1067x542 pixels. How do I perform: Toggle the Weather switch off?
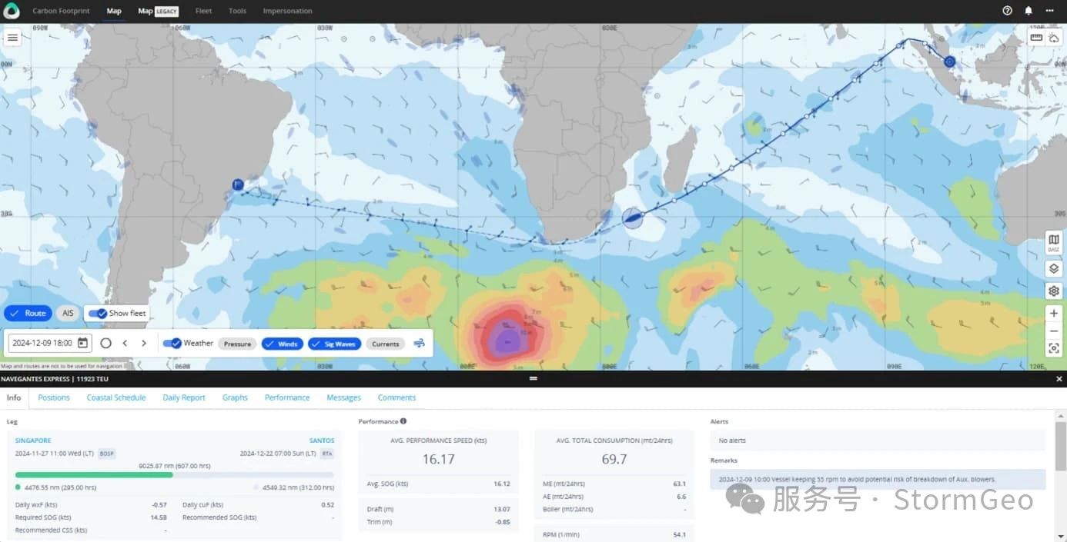172,343
